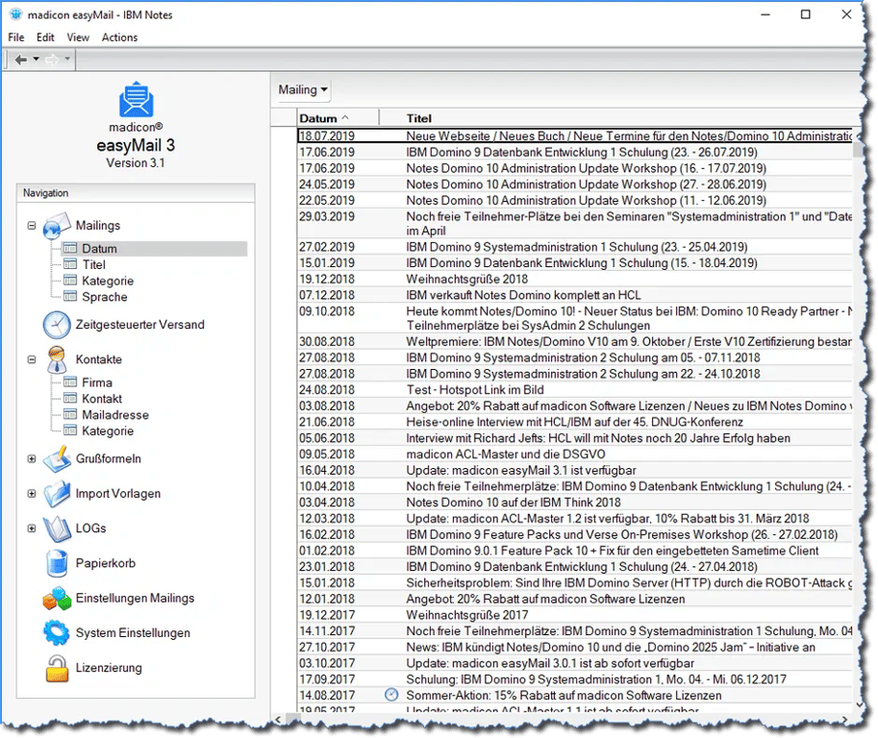Image resolution: width=878 pixels, height=738 pixels.
Task: Expand the LOGs tree node
Action: tap(32, 529)
